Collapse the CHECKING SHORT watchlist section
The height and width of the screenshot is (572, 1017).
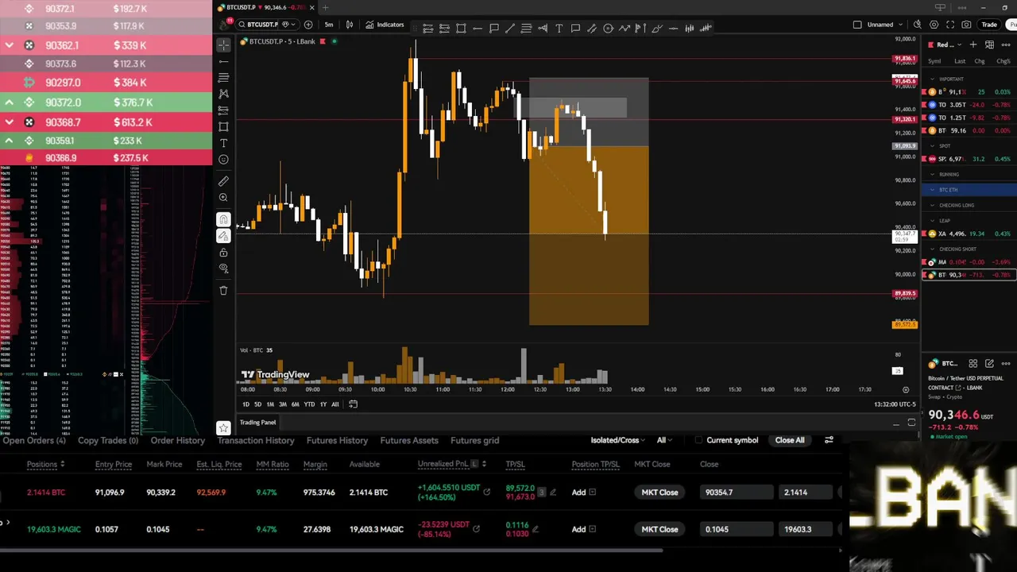[933, 249]
